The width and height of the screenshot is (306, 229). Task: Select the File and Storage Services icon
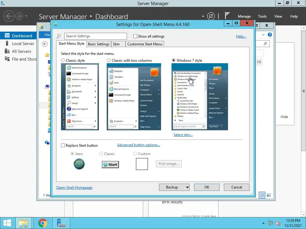tap(7, 59)
